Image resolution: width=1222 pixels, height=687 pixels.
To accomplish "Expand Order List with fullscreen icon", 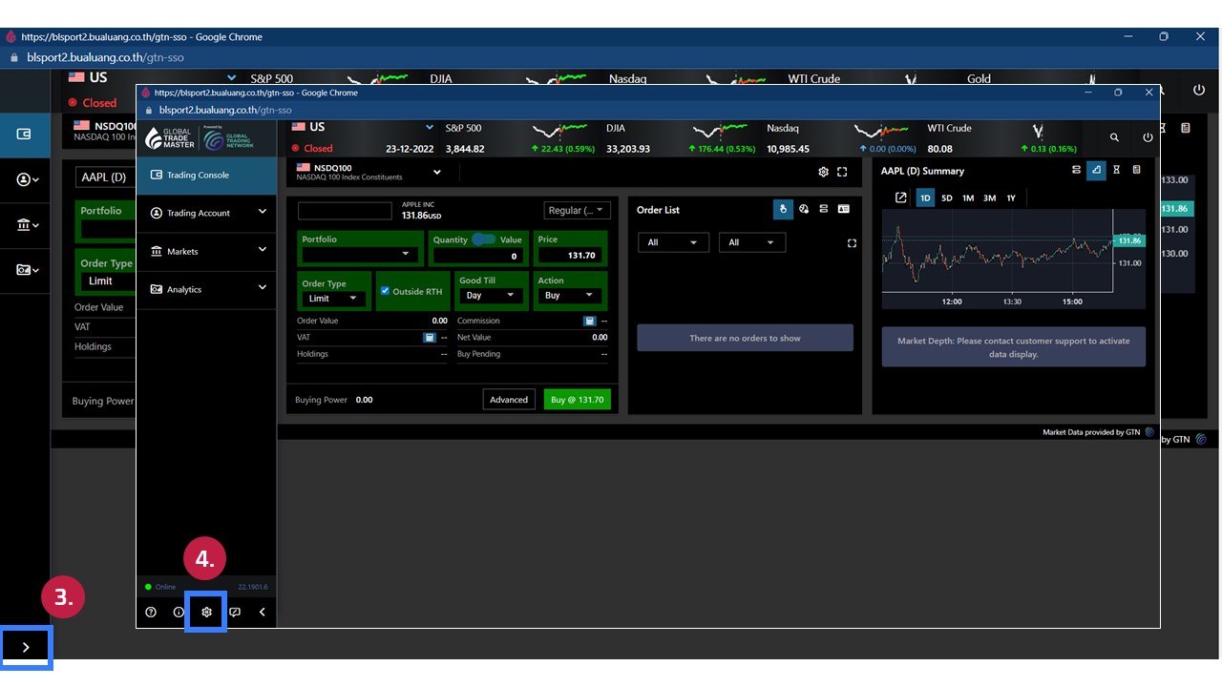I will [x=852, y=243].
